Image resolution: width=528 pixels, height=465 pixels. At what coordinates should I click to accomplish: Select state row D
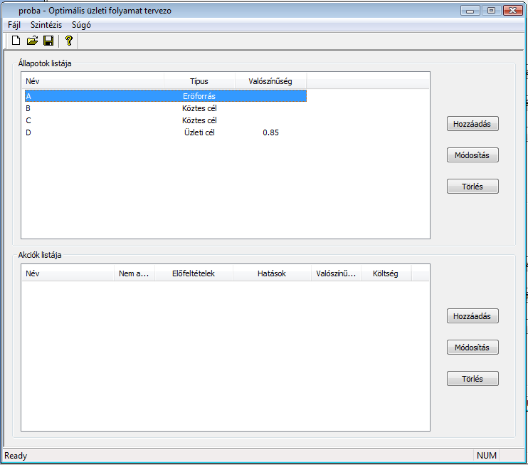pyautogui.click(x=166, y=132)
